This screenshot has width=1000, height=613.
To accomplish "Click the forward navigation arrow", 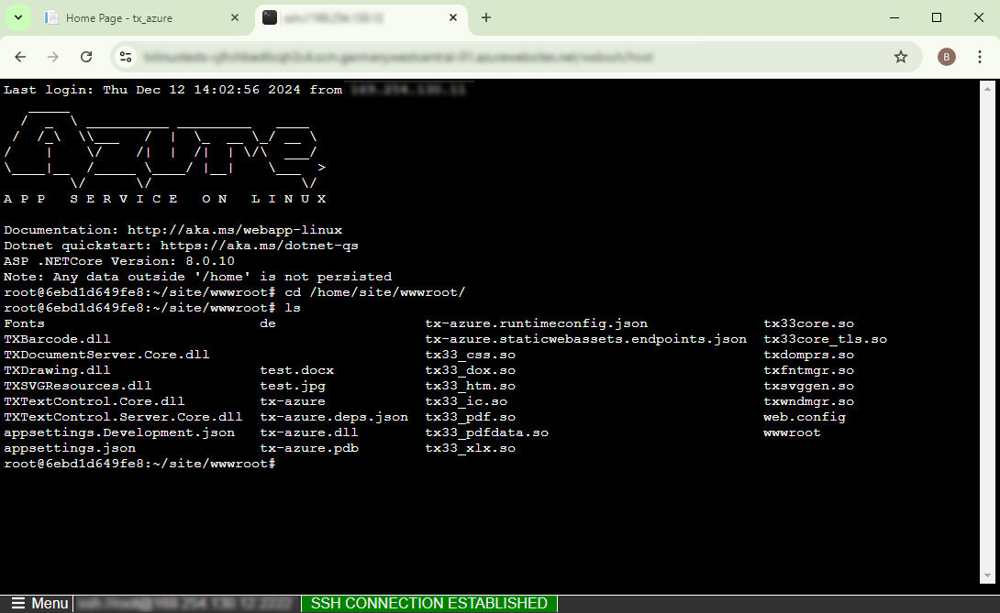I will tap(53, 56).
